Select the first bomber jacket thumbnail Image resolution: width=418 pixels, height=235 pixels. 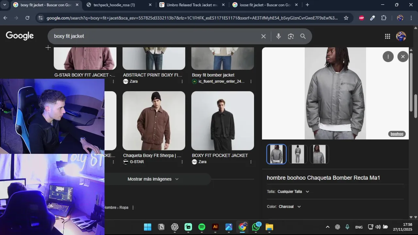click(276, 154)
